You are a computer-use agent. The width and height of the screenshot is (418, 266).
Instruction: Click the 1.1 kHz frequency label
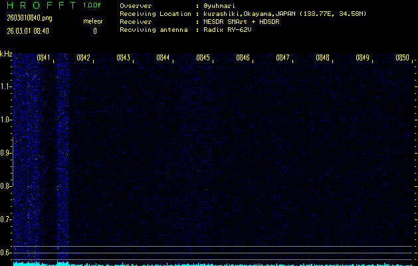6,86
